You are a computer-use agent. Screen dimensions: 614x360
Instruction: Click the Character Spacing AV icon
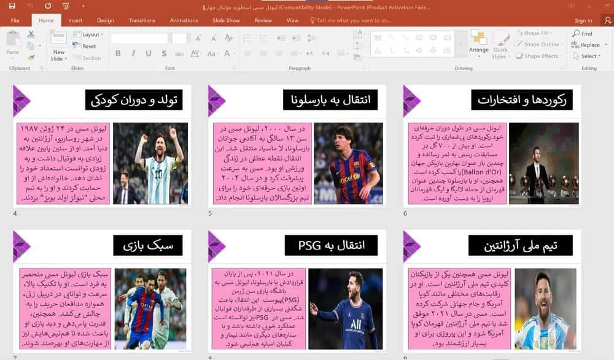point(195,53)
